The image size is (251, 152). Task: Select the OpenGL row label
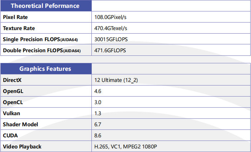[13, 91]
